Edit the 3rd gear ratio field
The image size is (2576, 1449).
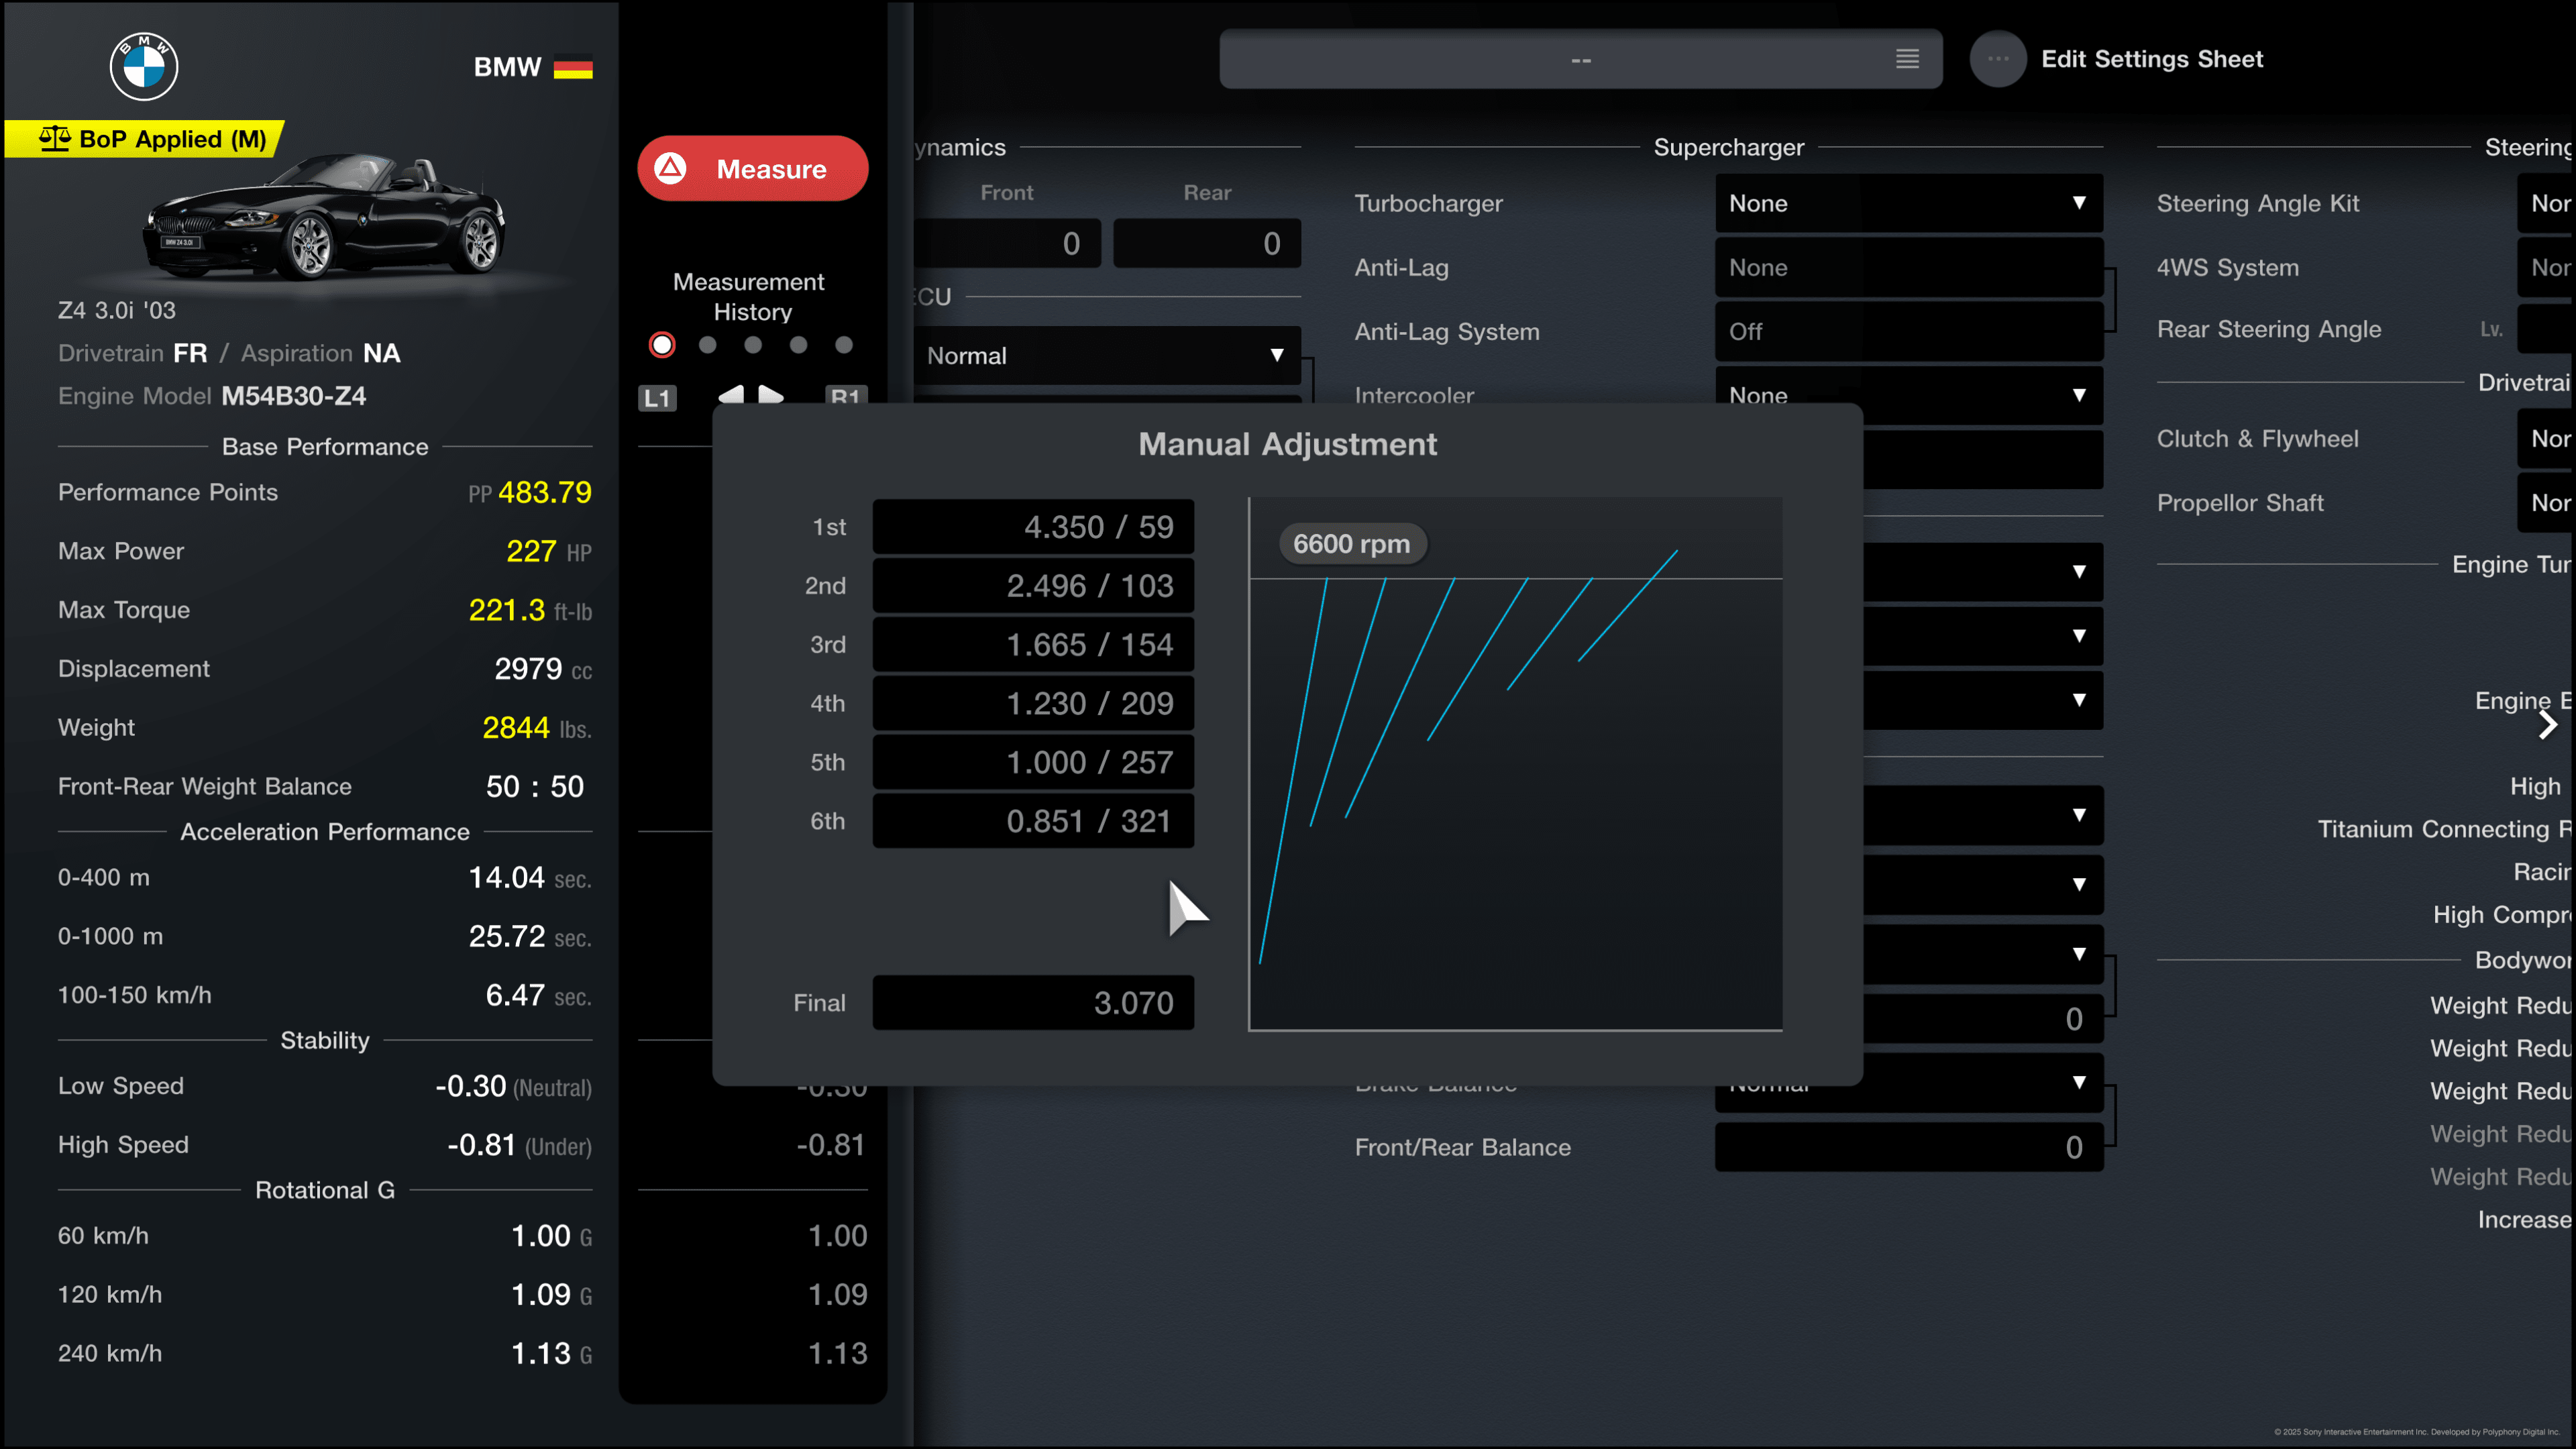[1033, 644]
